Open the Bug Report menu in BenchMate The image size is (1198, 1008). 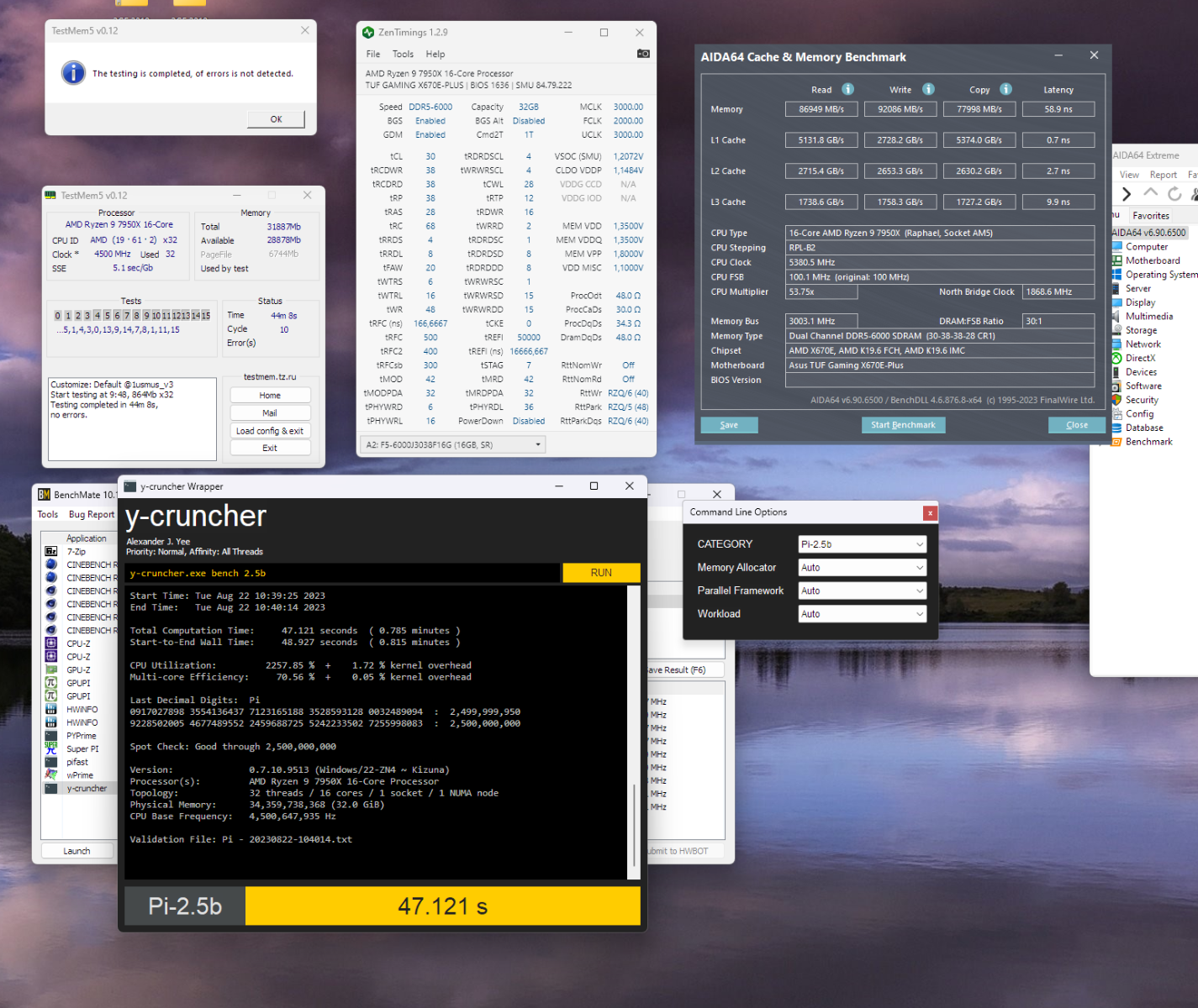(92, 514)
